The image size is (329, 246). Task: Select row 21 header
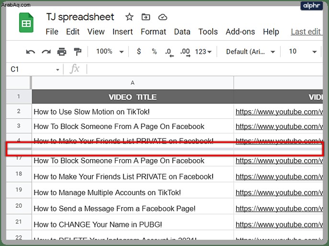point(19,222)
